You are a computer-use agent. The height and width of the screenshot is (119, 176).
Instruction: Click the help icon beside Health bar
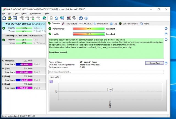click(166, 34)
